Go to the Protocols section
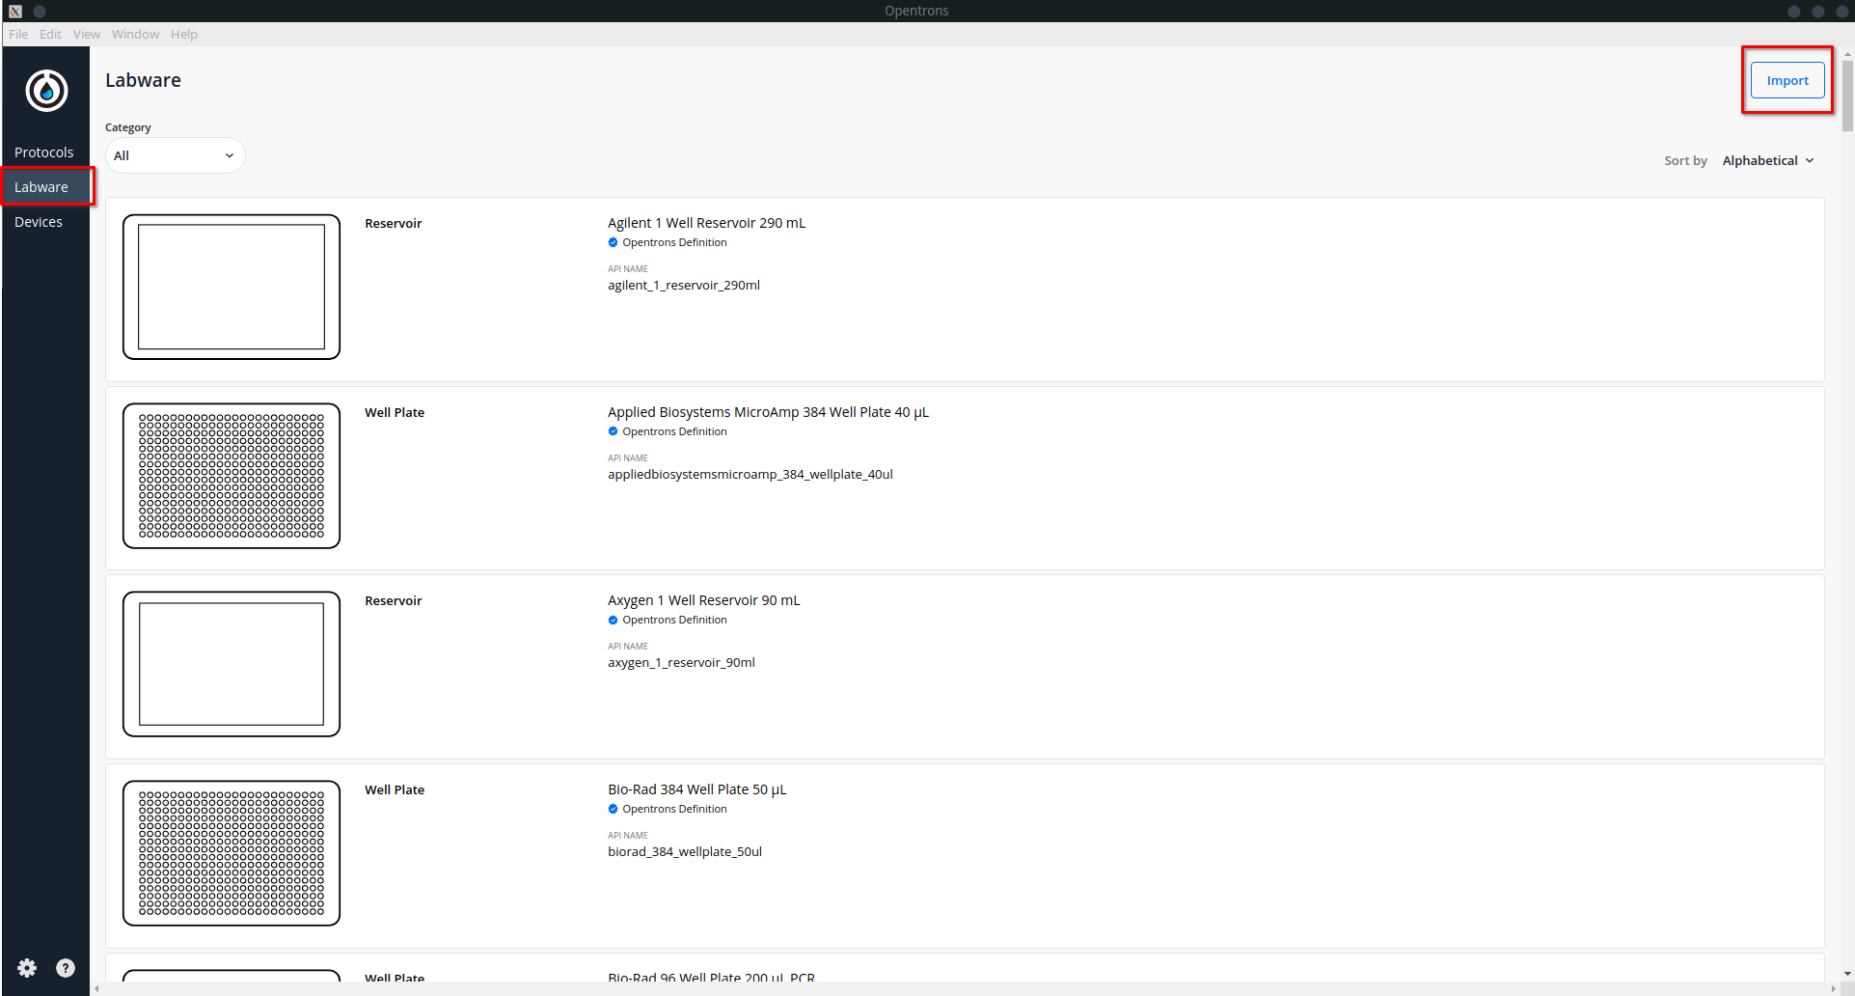The width and height of the screenshot is (1855, 996). 44,152
